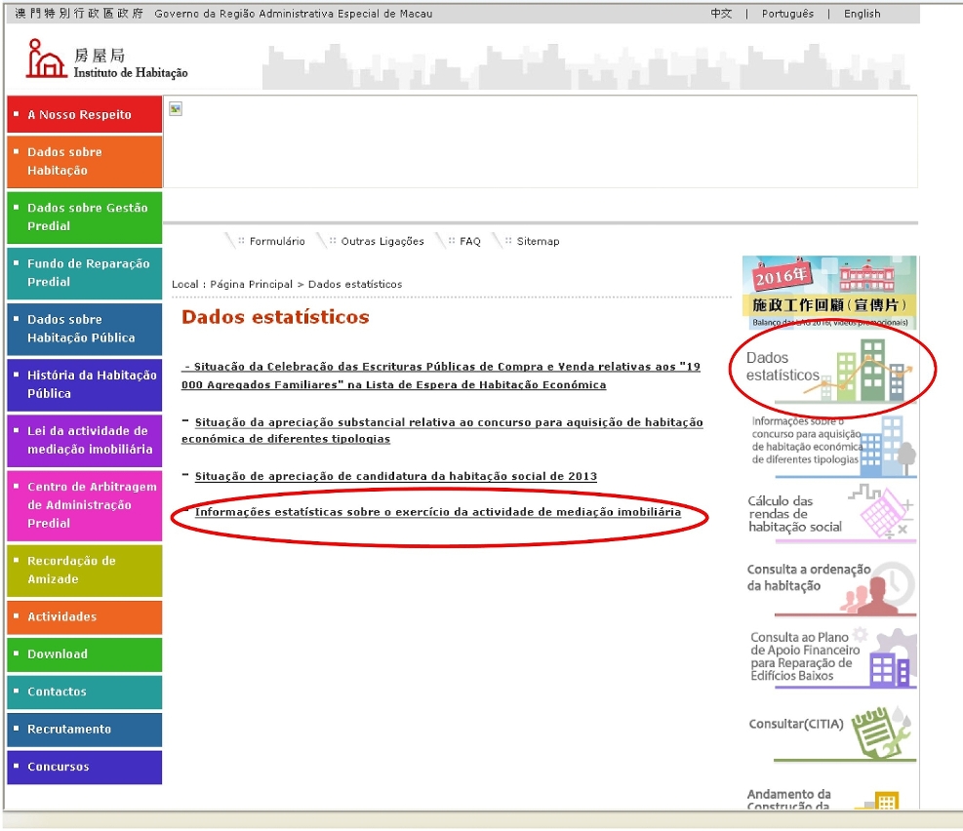
Task: Open the Download sidebar item
Action: point(84,654)
